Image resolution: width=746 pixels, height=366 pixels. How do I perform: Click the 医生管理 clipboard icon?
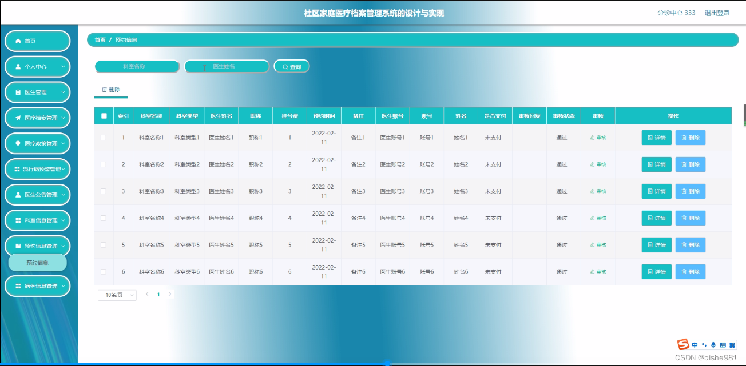[x=18, y=92]
